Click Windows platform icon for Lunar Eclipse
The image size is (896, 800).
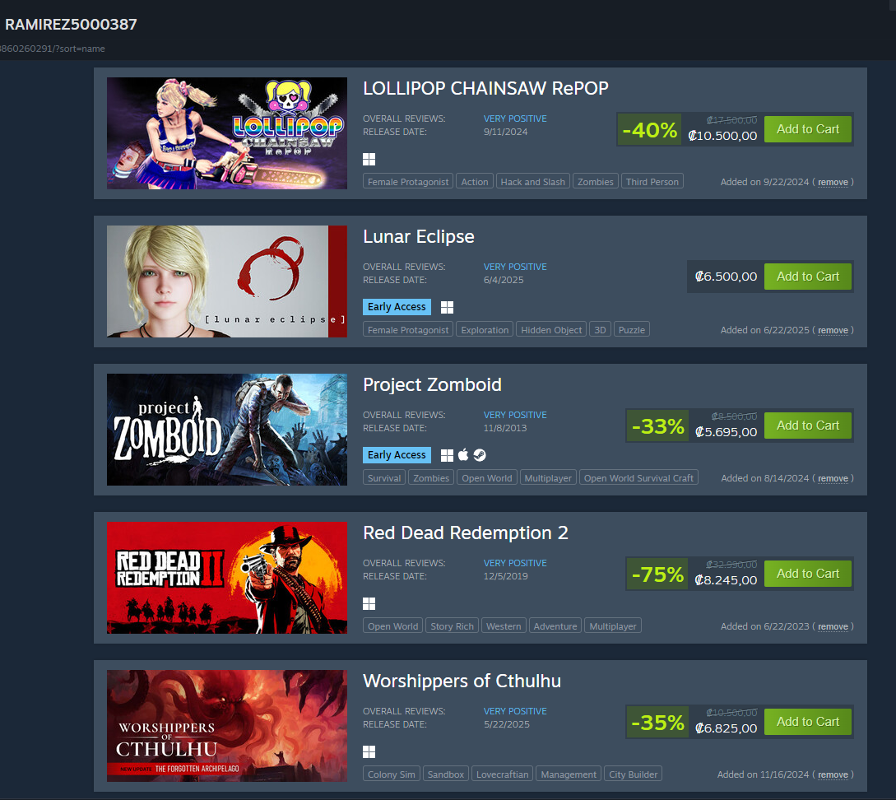(x=448, y=308)
